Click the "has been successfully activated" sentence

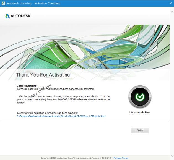(55, 89)
